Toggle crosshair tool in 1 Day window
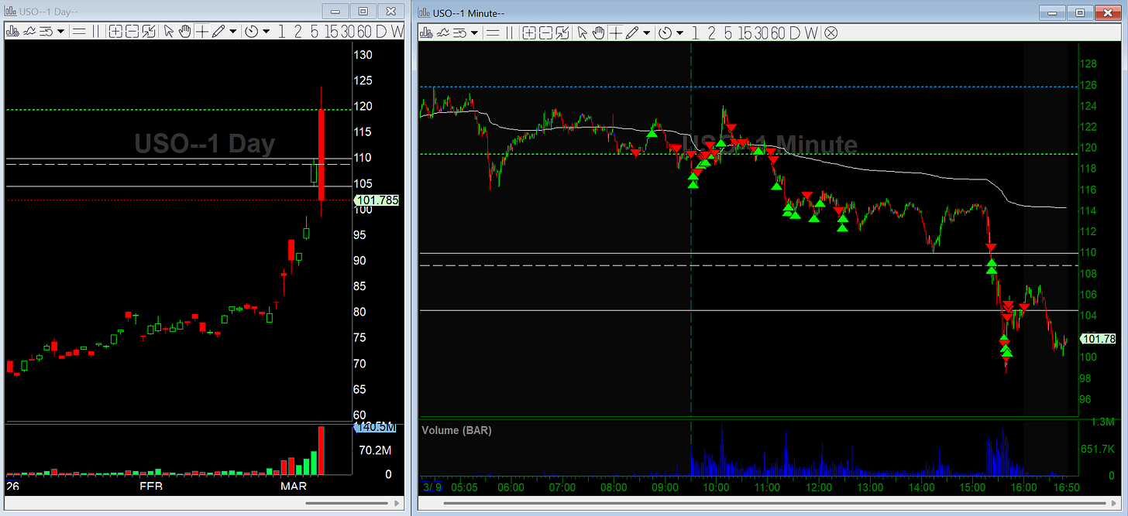 (202, 31)
